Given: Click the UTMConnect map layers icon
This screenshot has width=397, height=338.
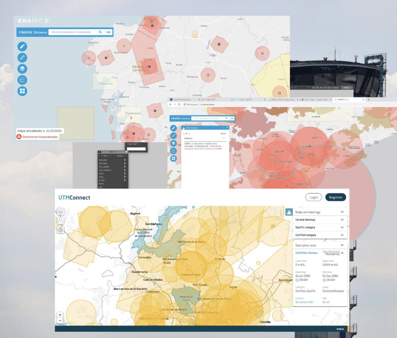Looking at the screenshot, I should coord(60,211).
